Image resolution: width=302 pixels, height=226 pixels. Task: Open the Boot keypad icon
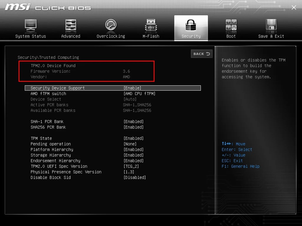pyautogui.click(x=231, y=25)
